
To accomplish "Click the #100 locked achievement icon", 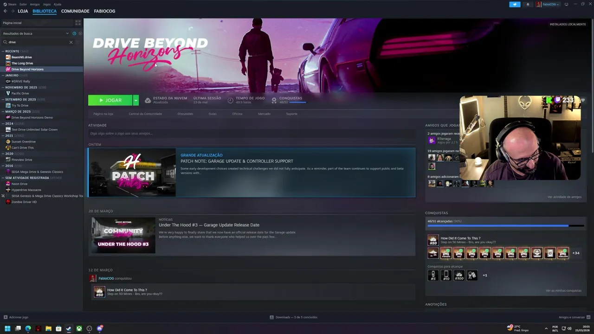I will pyautogui.click(x=459, y=275).
